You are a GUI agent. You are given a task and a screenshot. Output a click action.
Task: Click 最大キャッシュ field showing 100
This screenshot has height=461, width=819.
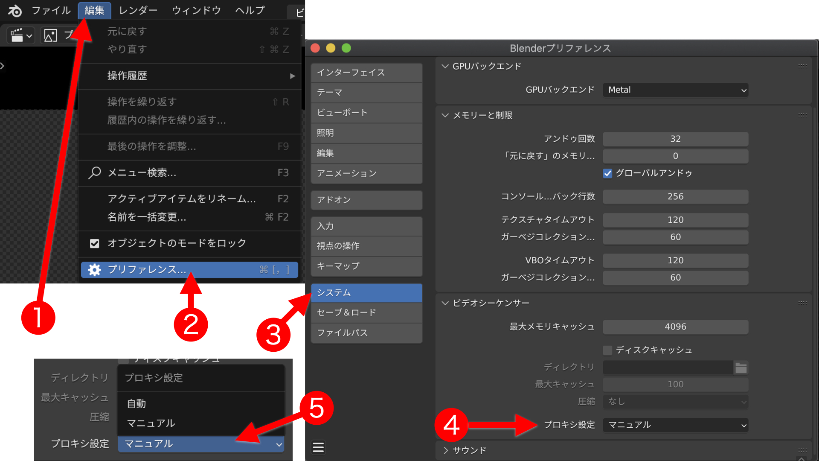675,385
